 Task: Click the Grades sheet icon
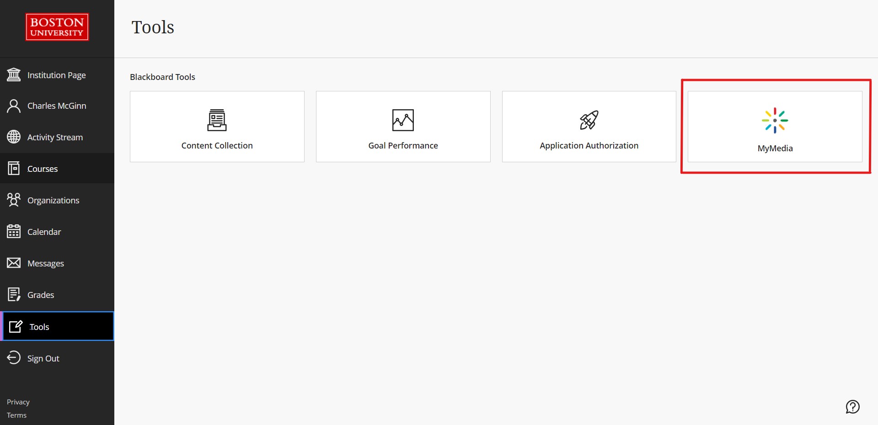tap(14, 295)
